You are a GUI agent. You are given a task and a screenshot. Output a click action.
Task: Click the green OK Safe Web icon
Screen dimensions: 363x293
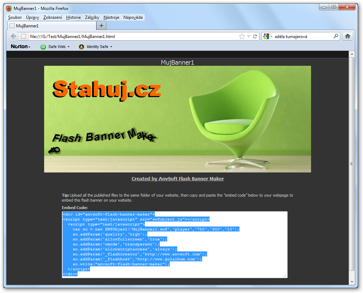tap(43, 47)
